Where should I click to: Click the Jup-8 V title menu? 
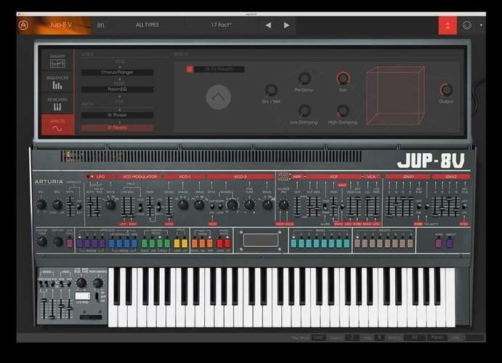pyautogui.click(x=60, y=25)
